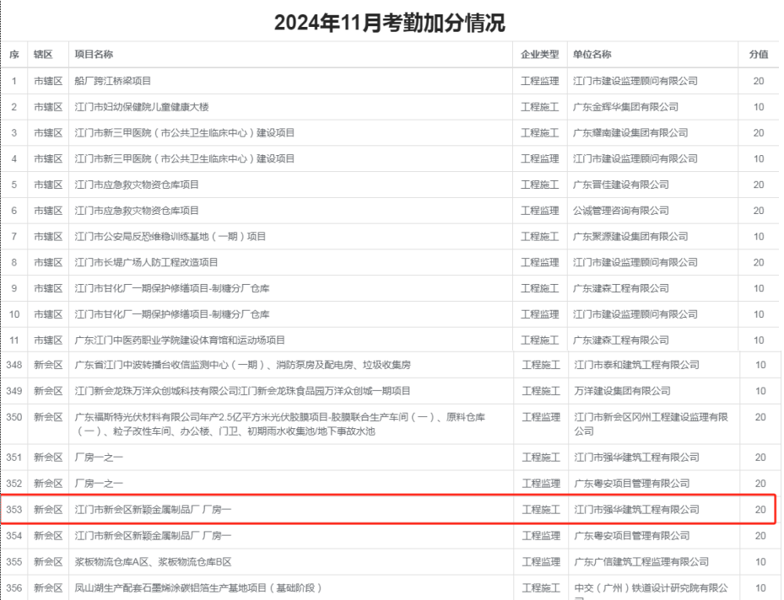Select 新会区 district in row 355
The height and width of the screenshot is (600, 784).
point(48,561)
